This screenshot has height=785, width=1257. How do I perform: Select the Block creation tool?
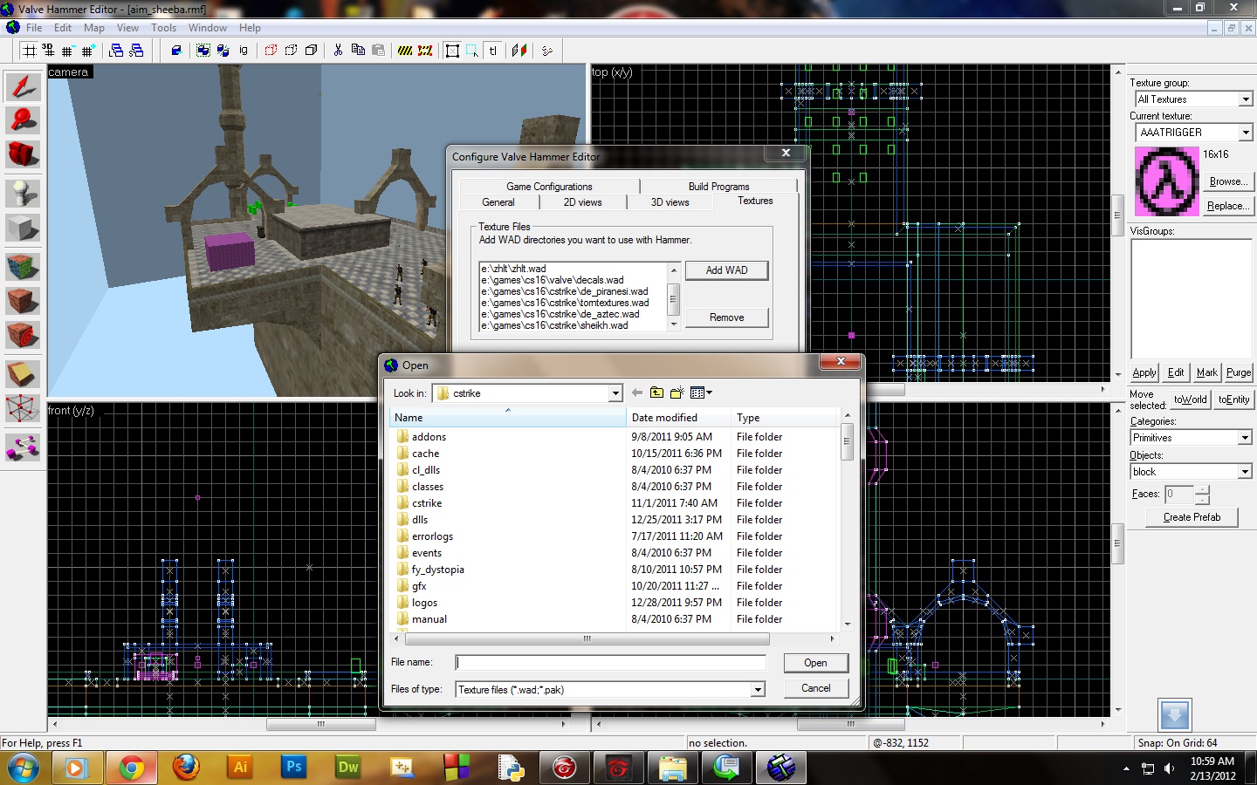(23, 229)
